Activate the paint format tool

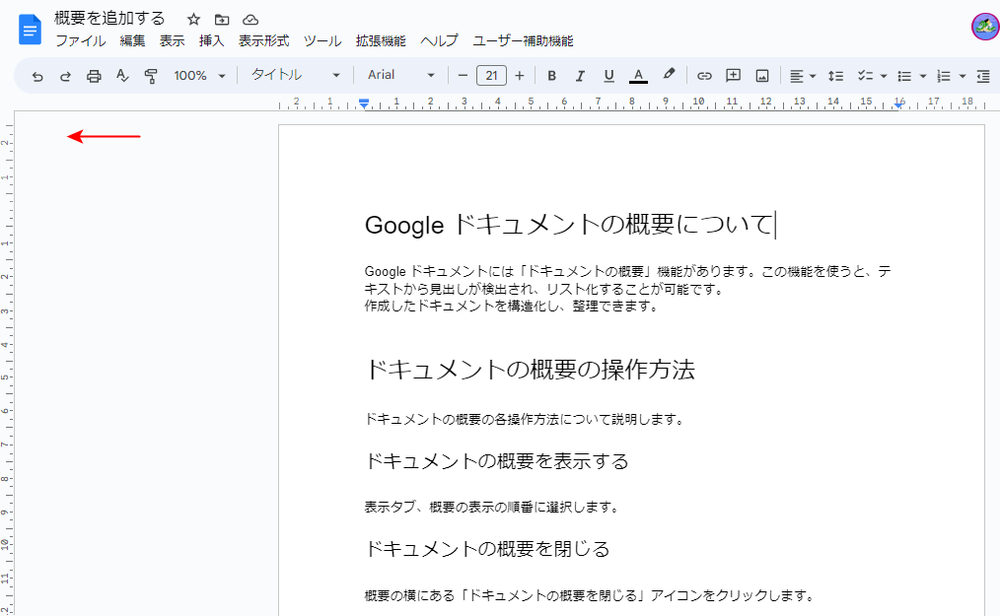(x=151, y=76)
